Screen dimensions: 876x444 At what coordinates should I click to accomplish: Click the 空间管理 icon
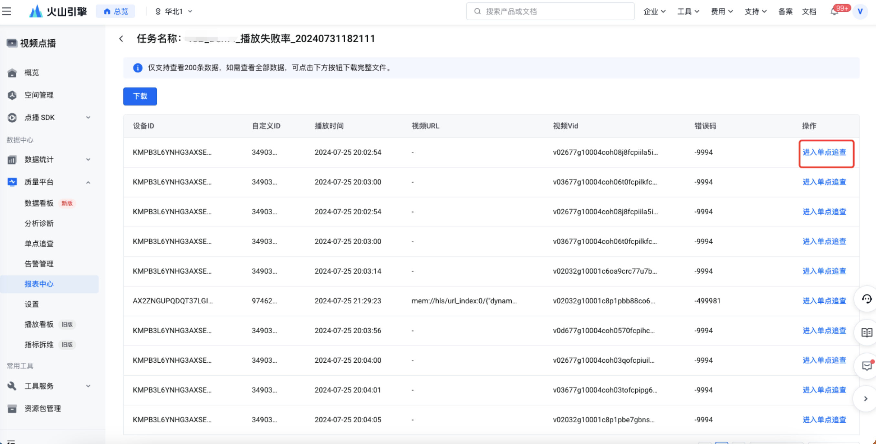pos(12,95)
